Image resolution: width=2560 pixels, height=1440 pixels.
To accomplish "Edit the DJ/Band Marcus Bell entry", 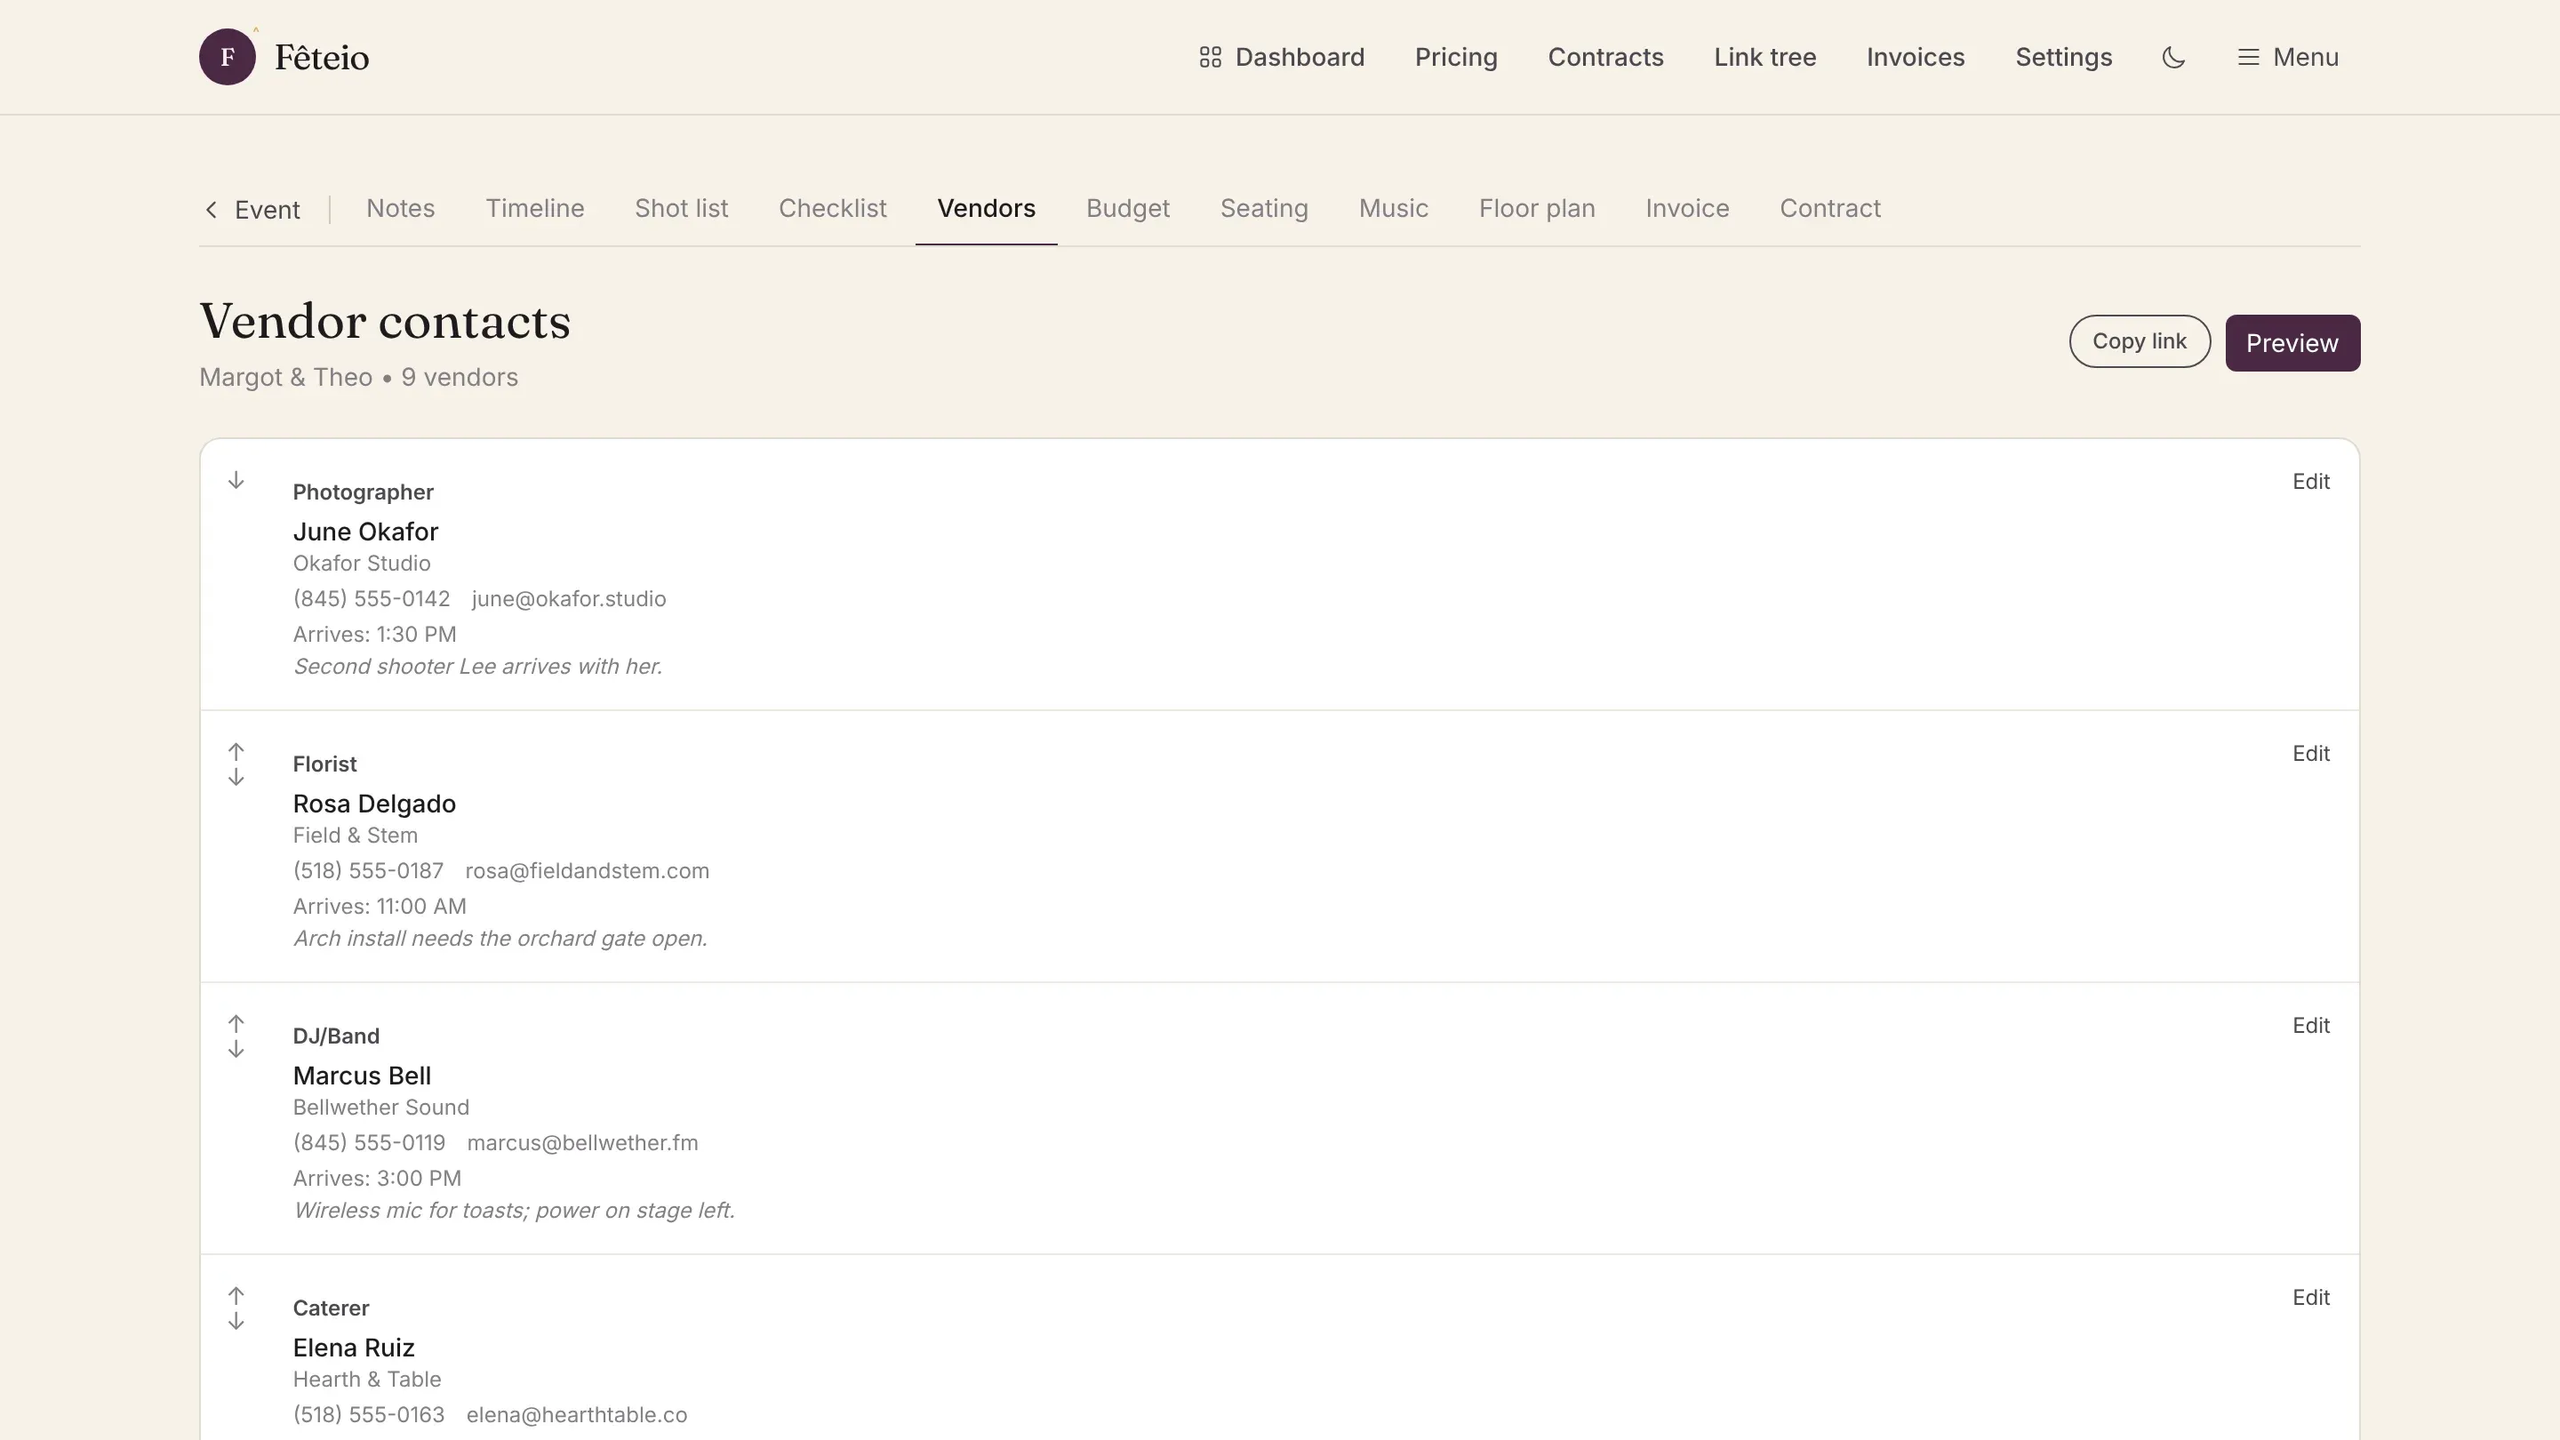I will tap(2310, 1026).
